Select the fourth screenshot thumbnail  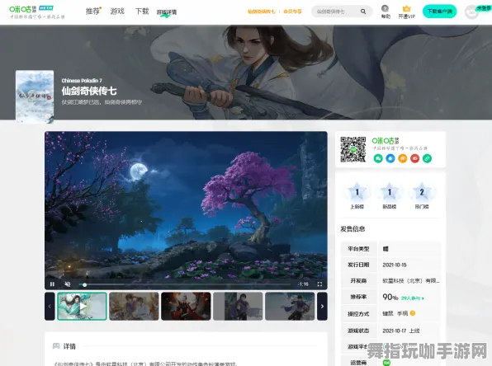(238, 306)
